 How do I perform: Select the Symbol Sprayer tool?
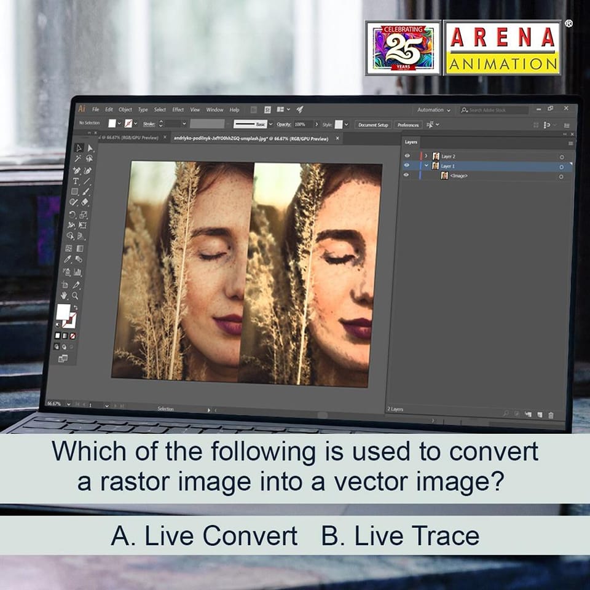click(x=66, y=272)
